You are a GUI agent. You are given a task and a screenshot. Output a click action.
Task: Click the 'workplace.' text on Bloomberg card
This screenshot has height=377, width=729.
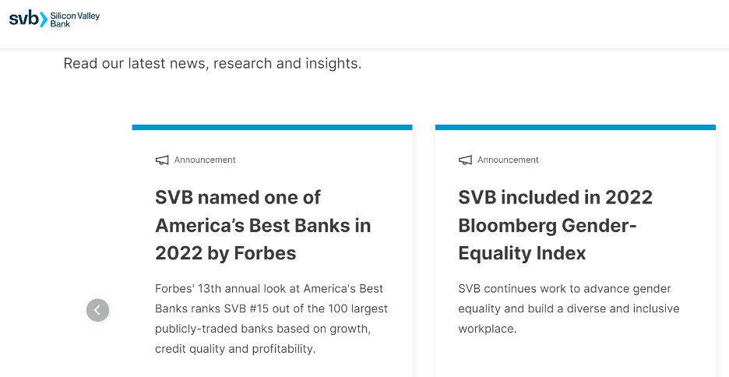coord(488,329)
